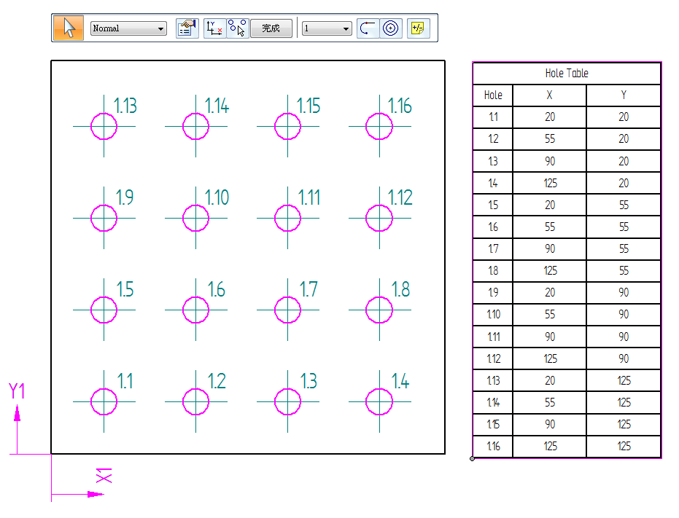Screen dimensions: 679x518
Task: Click the Y value 90 in row 1.12
Action: (x=624, y=358)
